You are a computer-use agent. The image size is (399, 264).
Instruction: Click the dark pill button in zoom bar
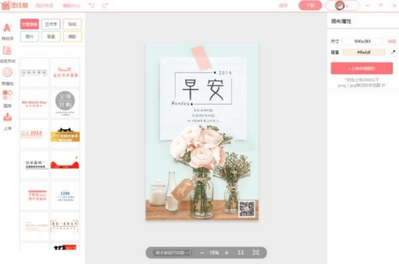point(174,253)
